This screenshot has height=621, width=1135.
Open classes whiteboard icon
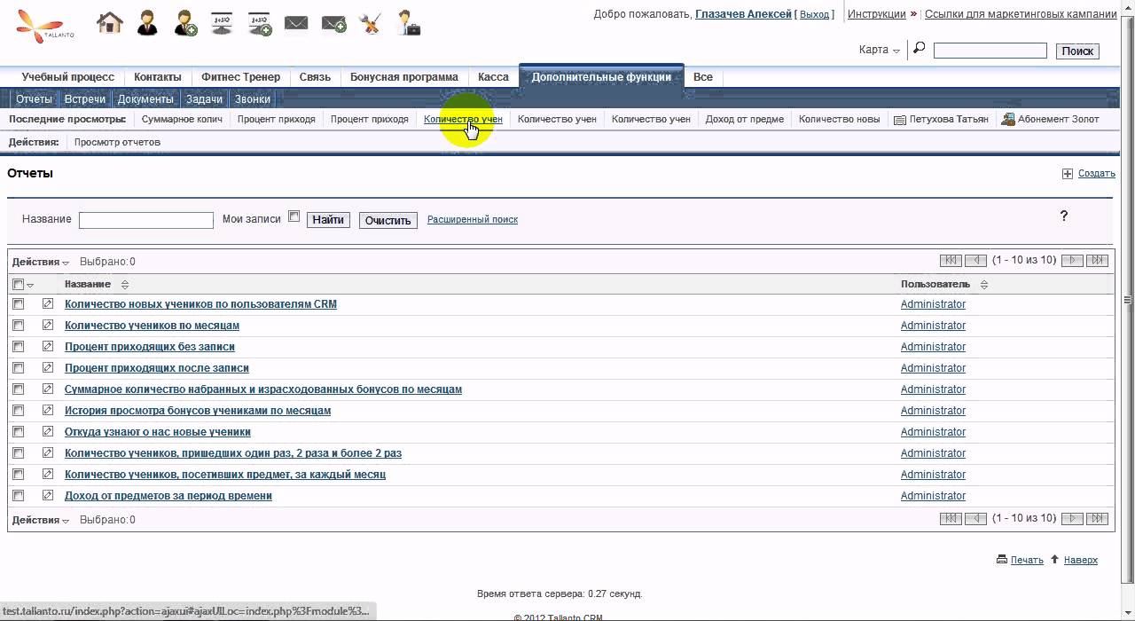click(222, 23)
